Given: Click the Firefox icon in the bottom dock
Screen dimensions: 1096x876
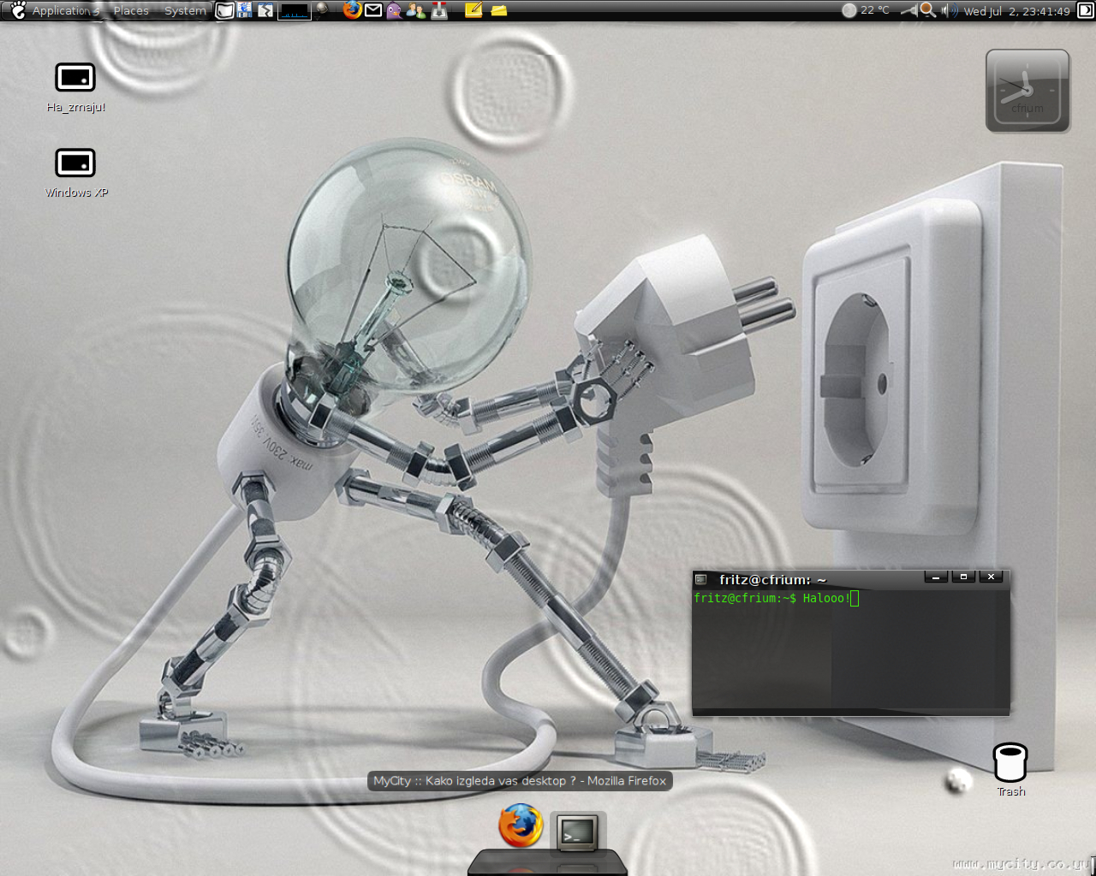Looking at the screenshot, I should 521,826.
